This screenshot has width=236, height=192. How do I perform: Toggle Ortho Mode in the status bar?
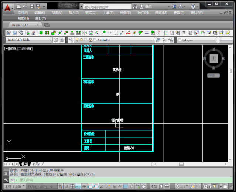pos(78,186)
